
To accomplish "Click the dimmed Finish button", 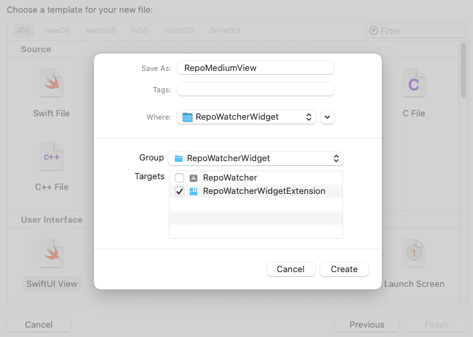I will (436, 325).
